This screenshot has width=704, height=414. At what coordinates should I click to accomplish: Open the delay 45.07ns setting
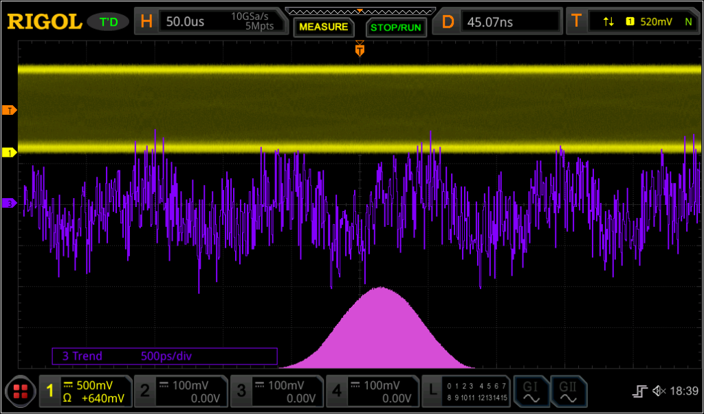pyautogui.click(x=500, y=21)
